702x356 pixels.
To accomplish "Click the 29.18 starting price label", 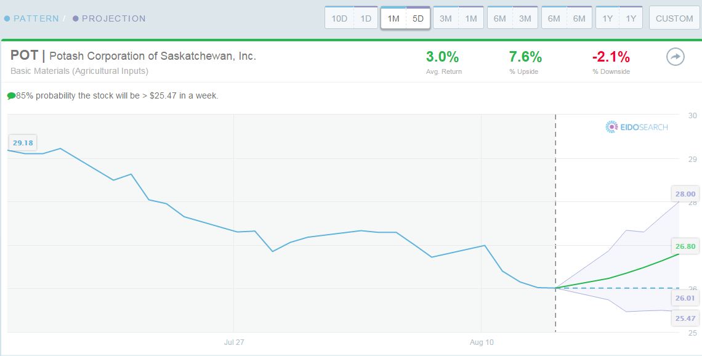I will tap(23, 144).
